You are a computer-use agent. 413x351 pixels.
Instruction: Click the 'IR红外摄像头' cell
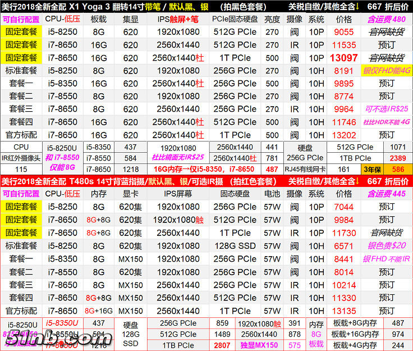21,158
